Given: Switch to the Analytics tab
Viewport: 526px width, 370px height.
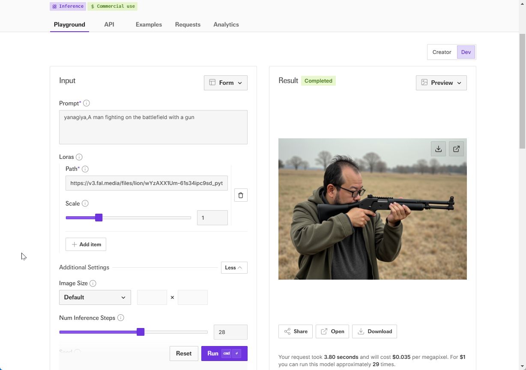Looking at the screenshot, I should (x=226, y=24).
